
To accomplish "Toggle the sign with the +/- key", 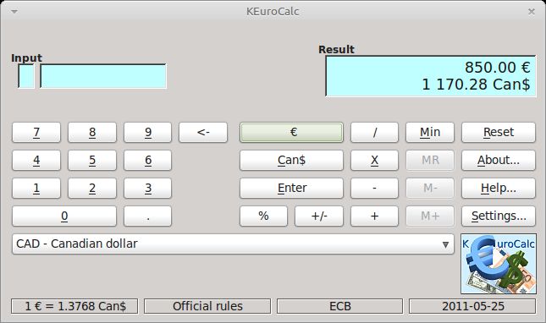I will click(319, 216).
